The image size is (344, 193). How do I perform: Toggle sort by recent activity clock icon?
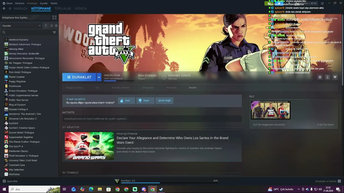52,26
